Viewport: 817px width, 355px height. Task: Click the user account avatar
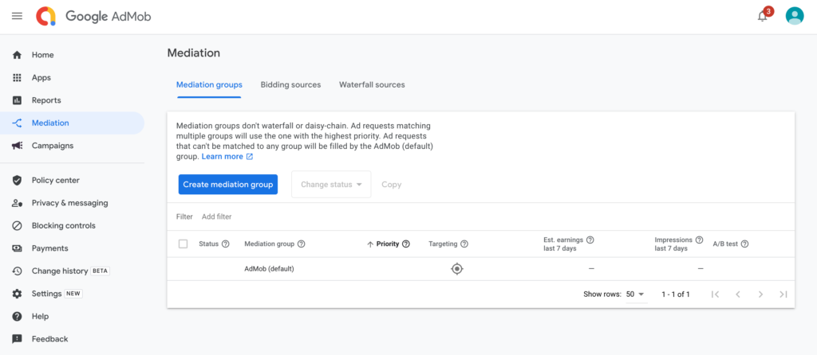coord(794,16)
